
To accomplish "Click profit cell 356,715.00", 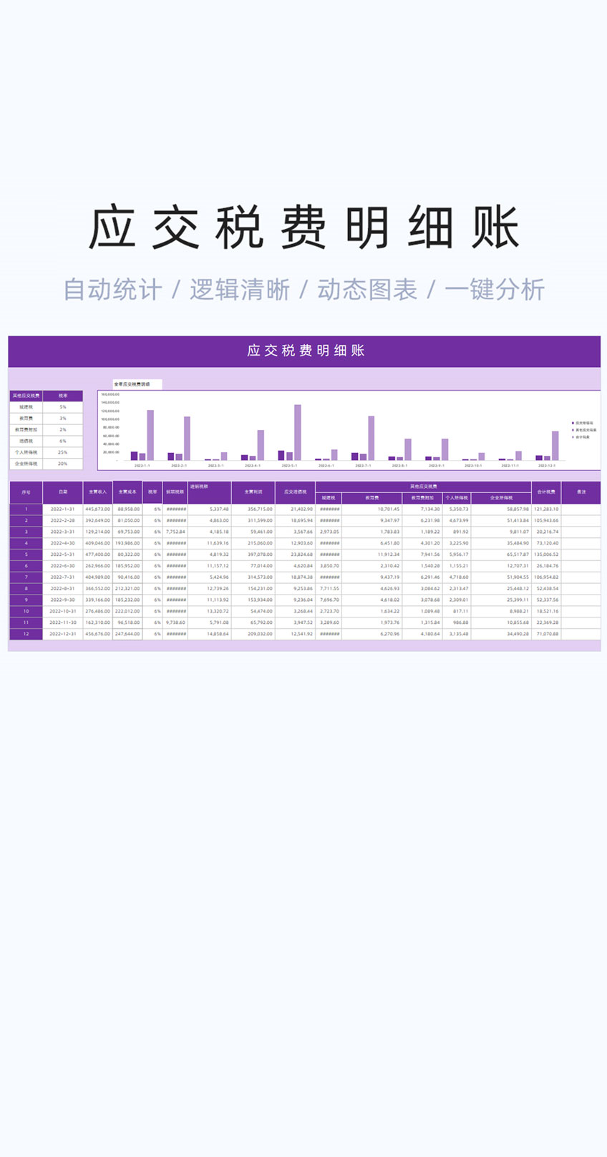I will (x=253, y=509).
